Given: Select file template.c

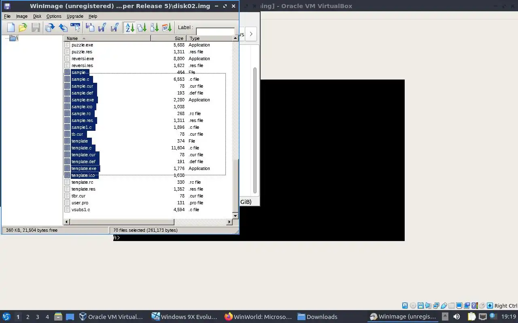Looking at the screenshot, I should click(81, 148).
